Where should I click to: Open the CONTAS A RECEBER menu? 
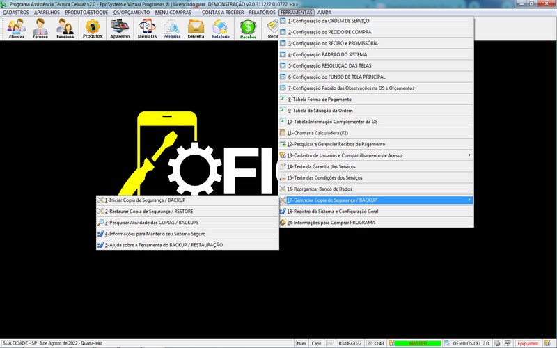pyautogui.click(x=223, y=13)
